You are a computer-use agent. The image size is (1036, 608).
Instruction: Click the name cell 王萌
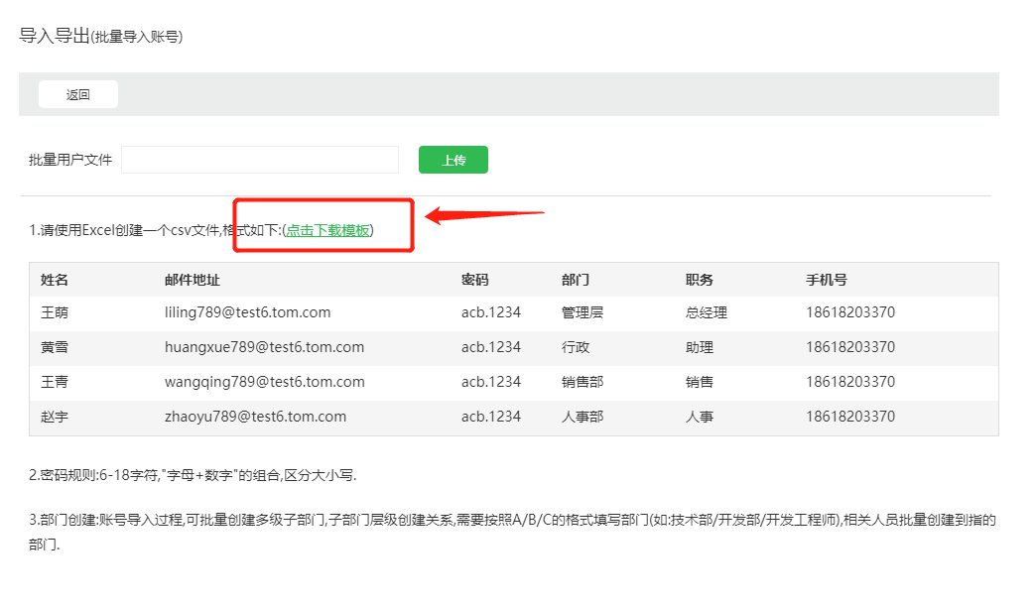point(55,312)
